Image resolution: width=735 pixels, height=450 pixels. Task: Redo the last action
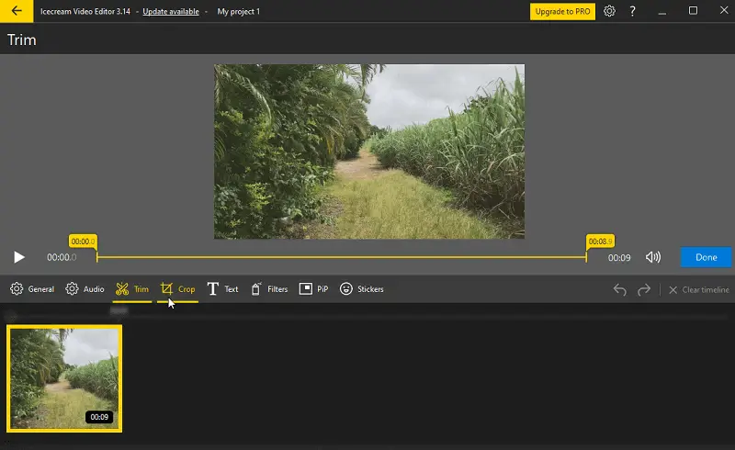[x=644, y=289]
